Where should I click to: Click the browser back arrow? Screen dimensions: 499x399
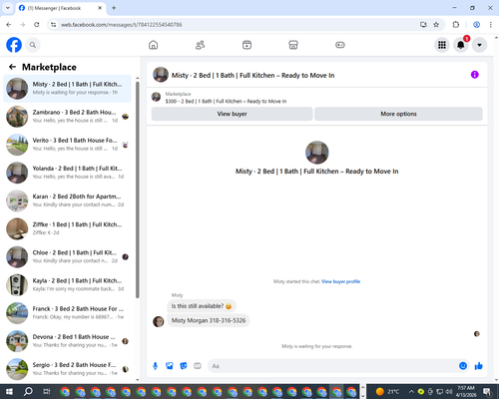9,25
